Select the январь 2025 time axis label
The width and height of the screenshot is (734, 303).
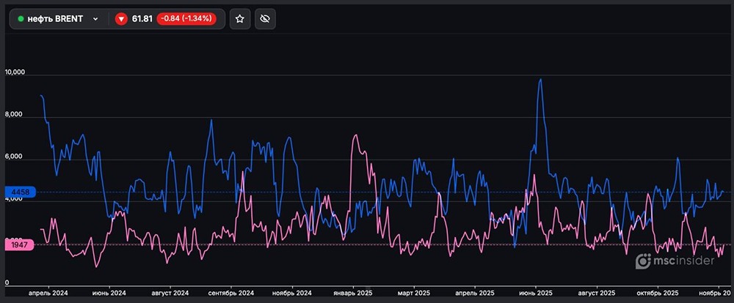(354, 293)
